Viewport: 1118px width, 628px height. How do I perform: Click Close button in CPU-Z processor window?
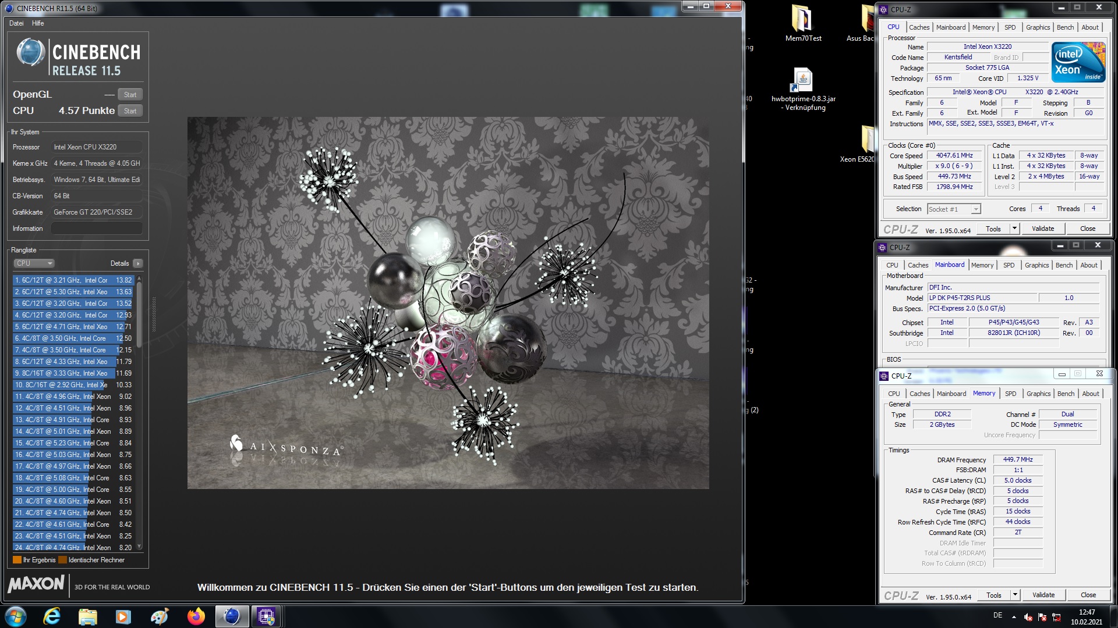tap(1087, 229)
